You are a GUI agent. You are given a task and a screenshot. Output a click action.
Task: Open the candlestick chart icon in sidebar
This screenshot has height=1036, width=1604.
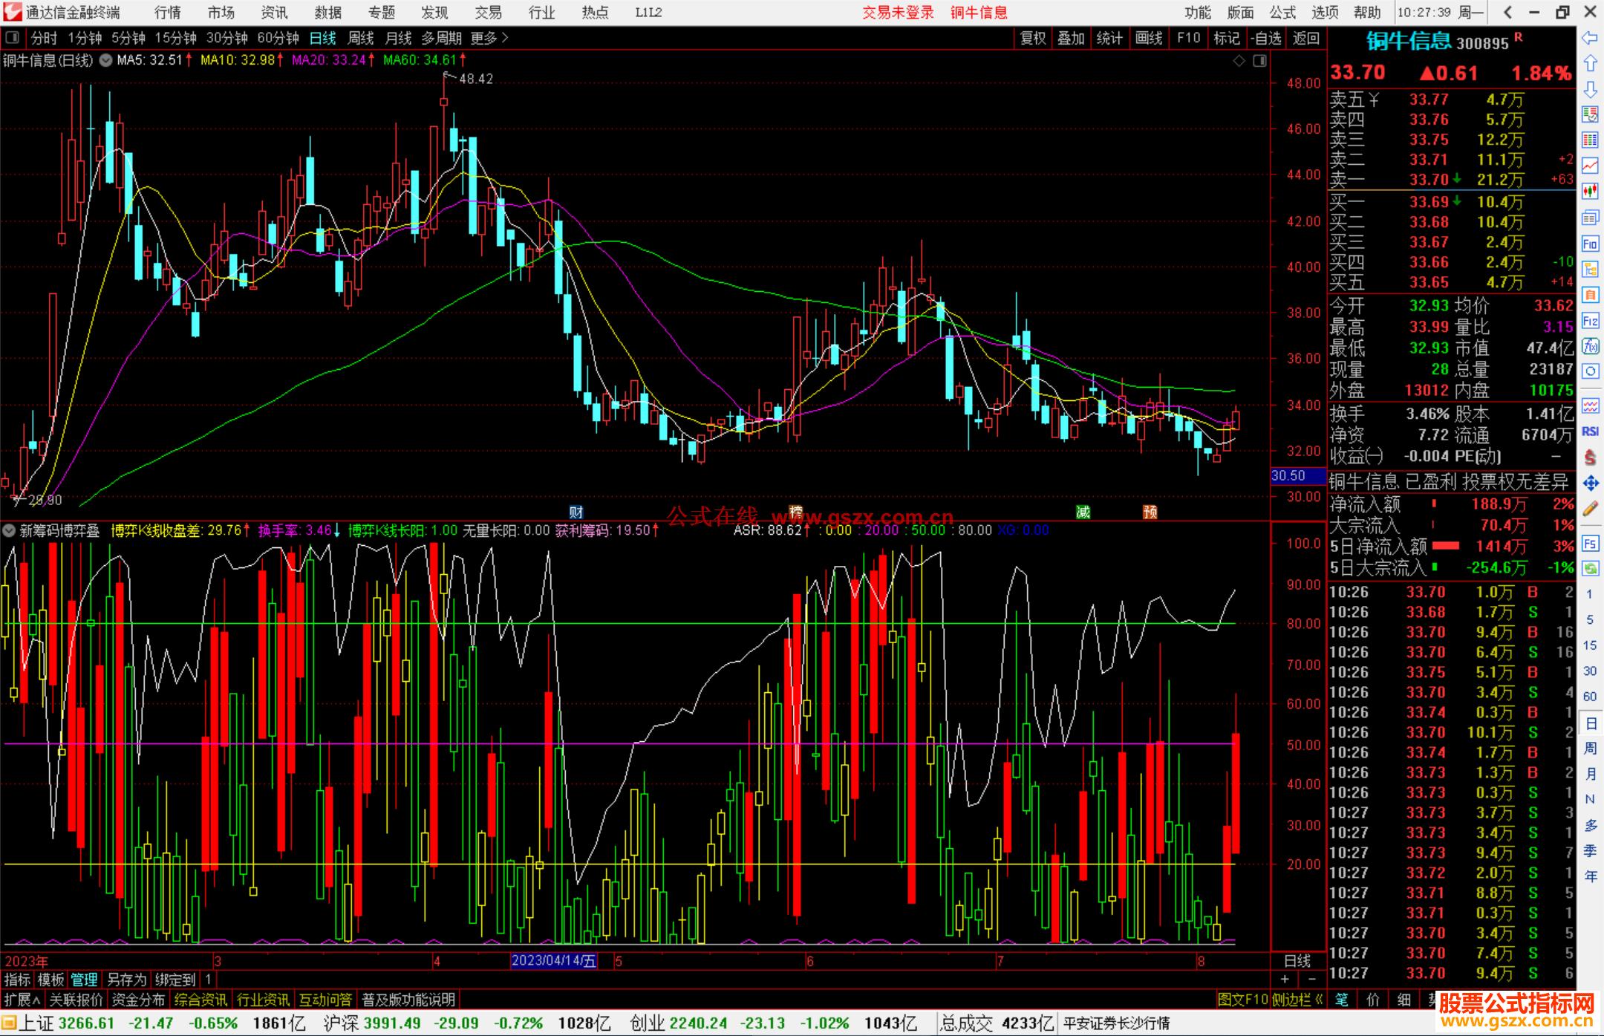pos(1590,192)
